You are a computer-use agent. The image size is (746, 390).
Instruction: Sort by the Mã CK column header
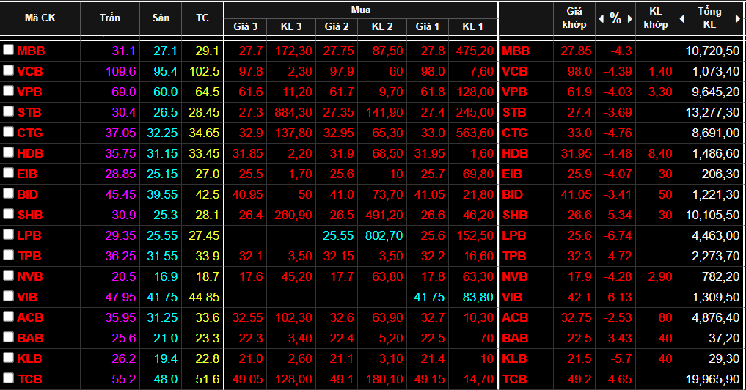pos(40,18)
